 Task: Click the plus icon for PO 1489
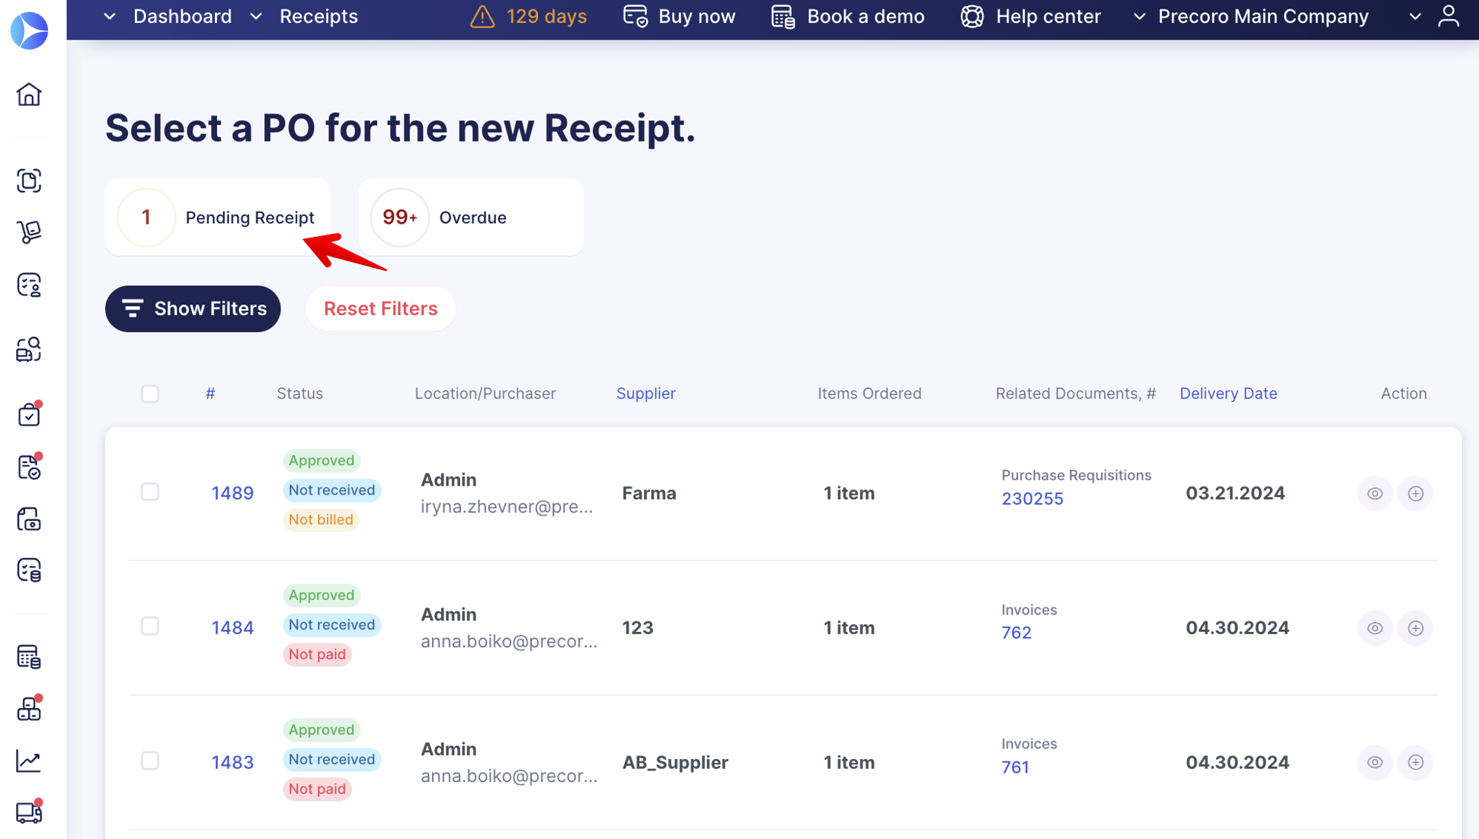(1415, 493)
